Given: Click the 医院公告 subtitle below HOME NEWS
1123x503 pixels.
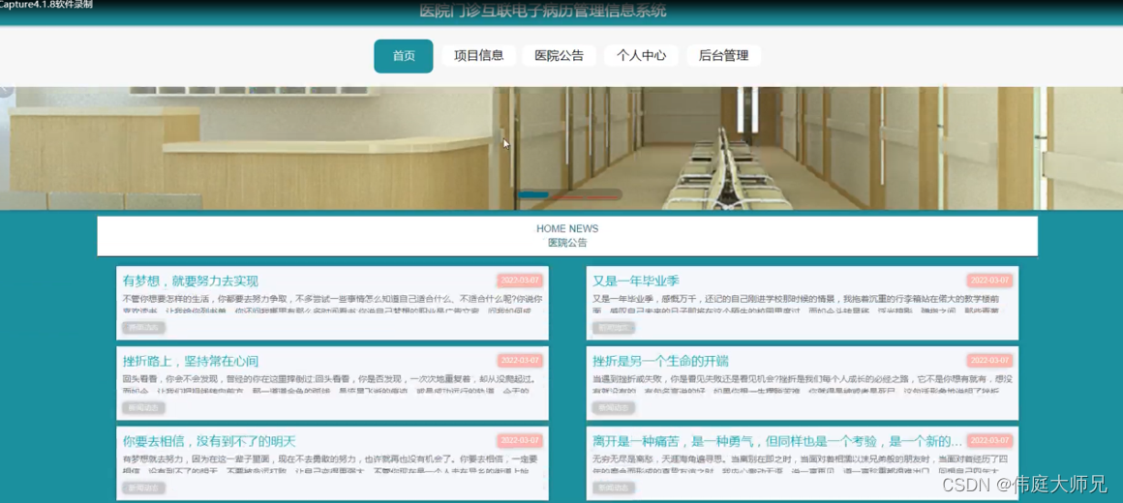Looking at the screenshot, I should click(x=567, y=243).
